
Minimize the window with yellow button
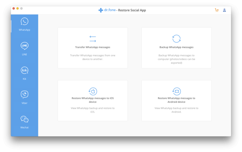pyautogui.click(x=18, y=8)
